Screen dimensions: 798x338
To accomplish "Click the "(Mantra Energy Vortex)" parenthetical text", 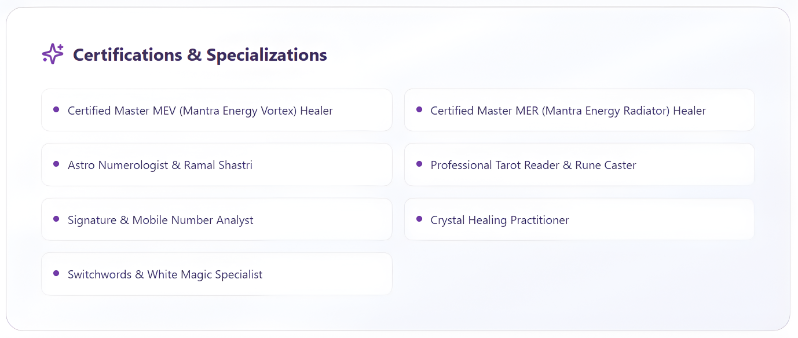I will [238, 111].
